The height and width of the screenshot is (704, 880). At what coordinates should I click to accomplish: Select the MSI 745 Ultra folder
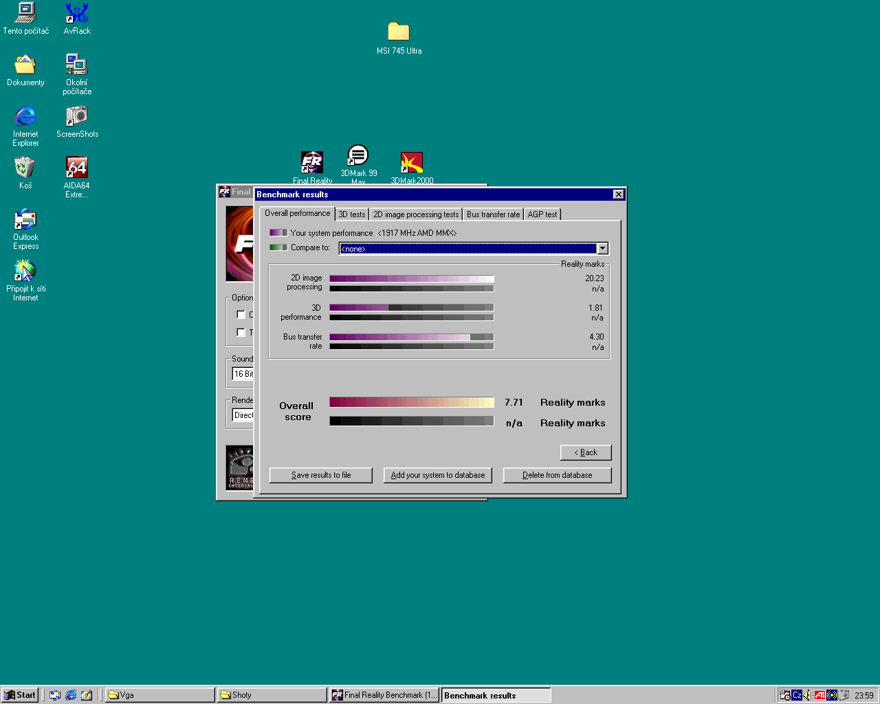point(399,32)
